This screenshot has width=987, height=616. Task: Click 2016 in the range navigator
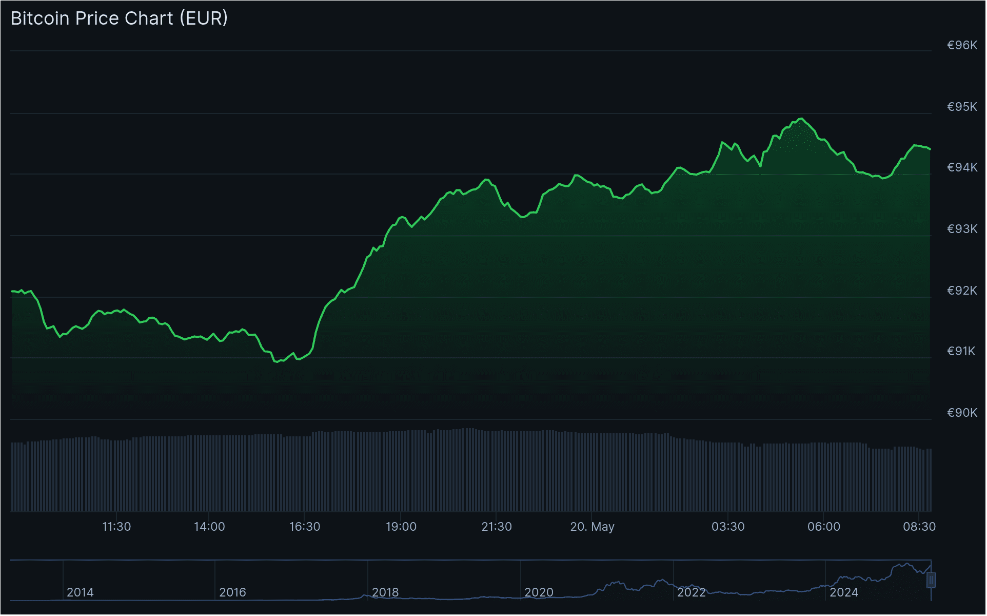tap(233, 593)
